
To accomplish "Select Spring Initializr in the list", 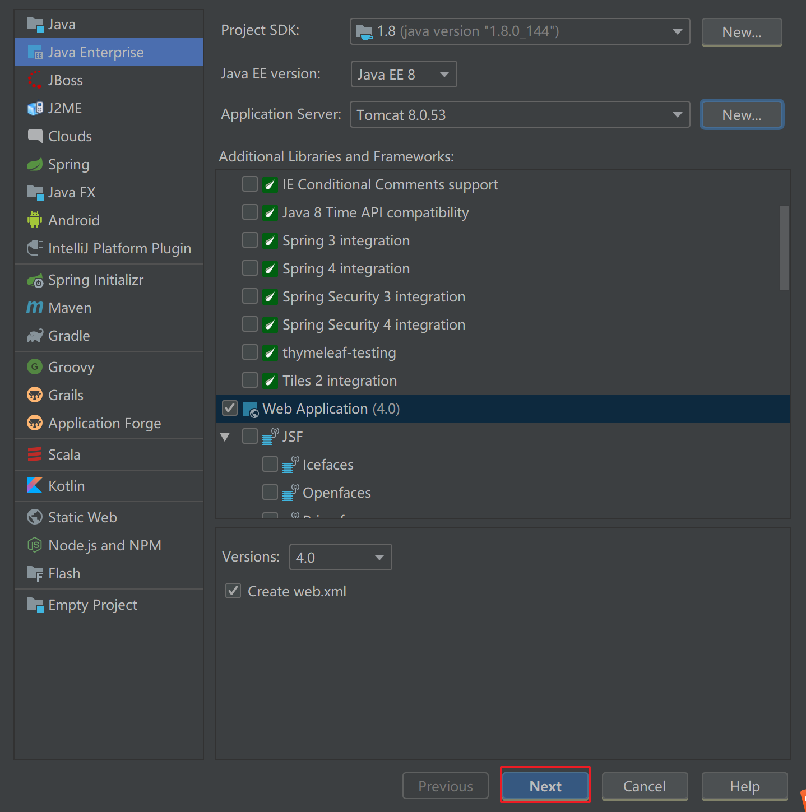I will click(109, 280).
